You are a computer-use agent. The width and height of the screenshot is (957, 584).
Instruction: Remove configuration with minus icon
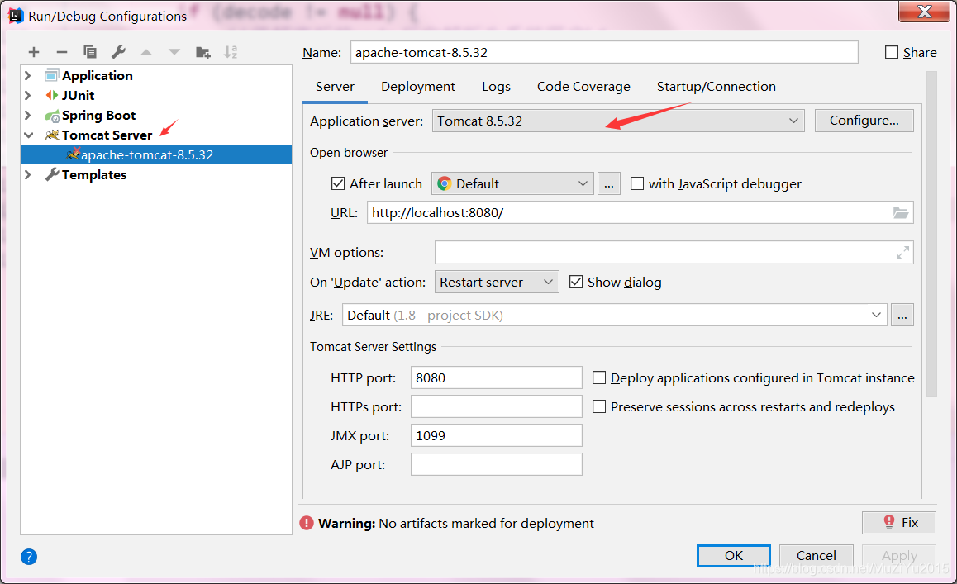[x=62, y=53]
